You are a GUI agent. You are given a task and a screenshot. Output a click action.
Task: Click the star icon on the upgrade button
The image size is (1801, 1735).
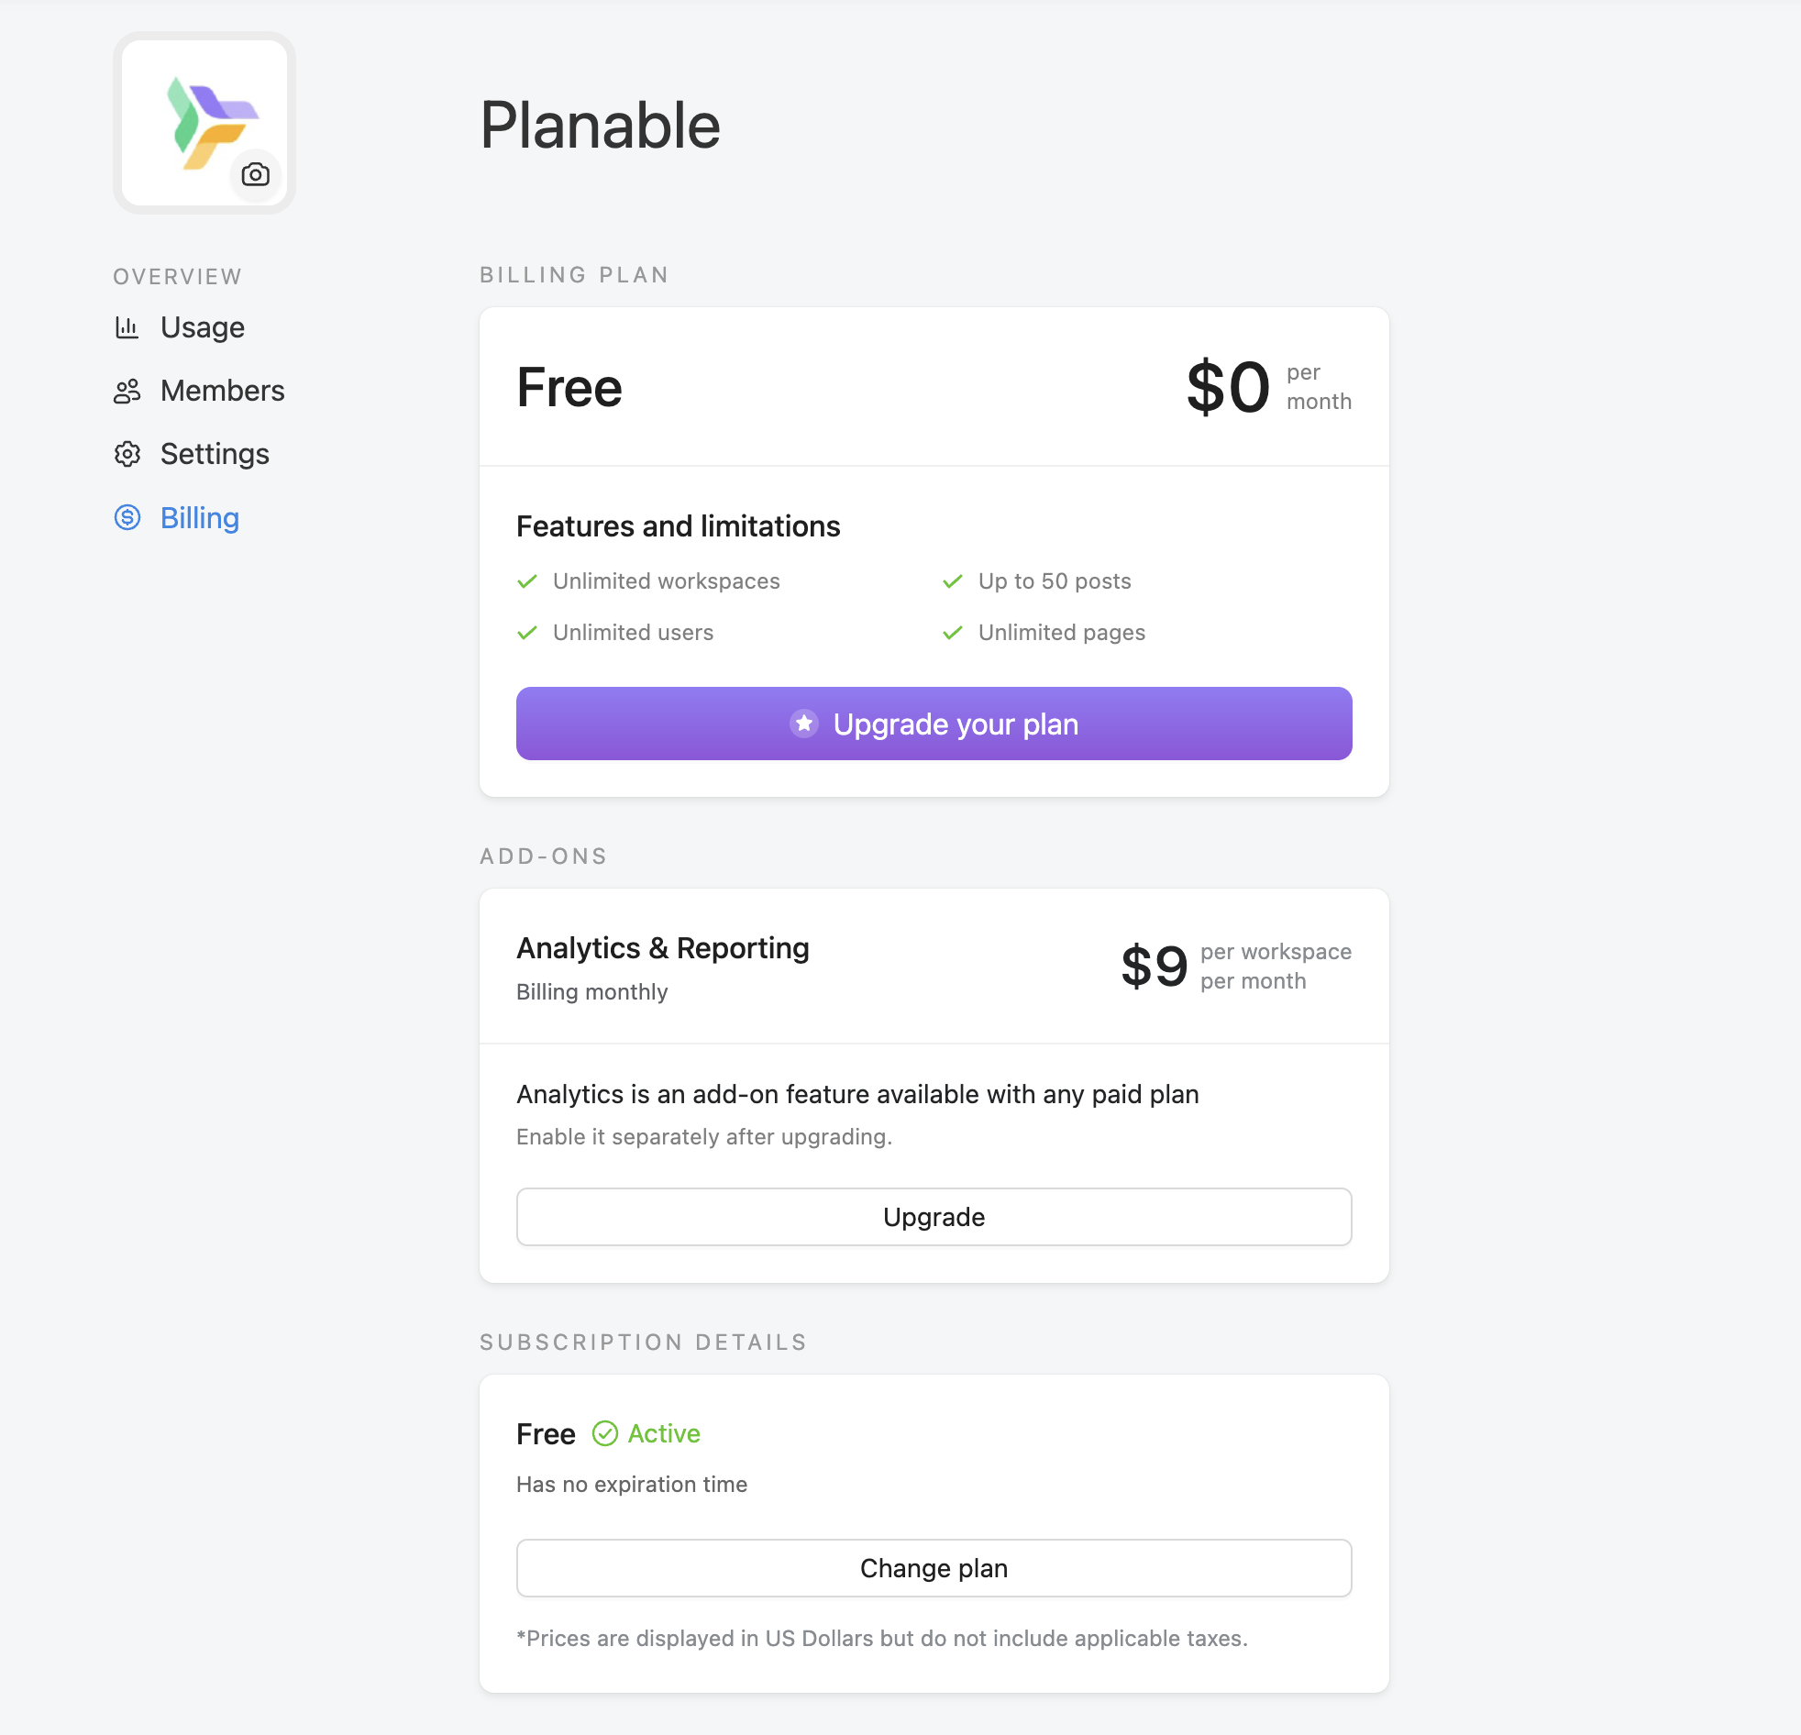tap(804, 724)
